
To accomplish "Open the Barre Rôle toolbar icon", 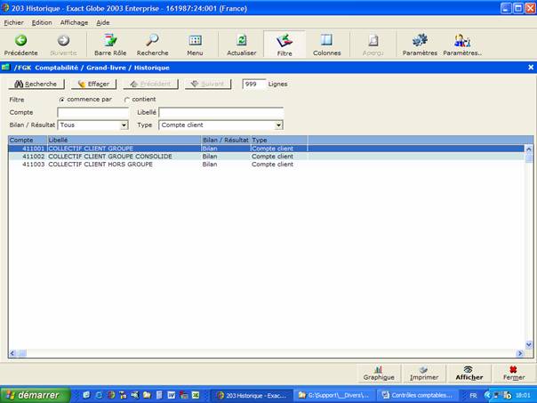I will coord(110,41).
